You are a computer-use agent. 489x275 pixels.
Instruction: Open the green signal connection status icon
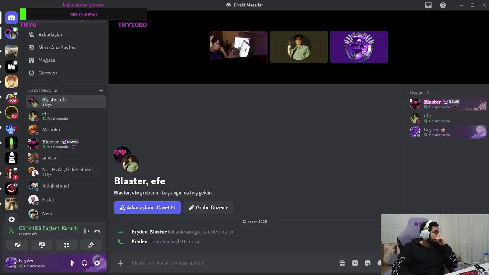click(x=11, y=231)
